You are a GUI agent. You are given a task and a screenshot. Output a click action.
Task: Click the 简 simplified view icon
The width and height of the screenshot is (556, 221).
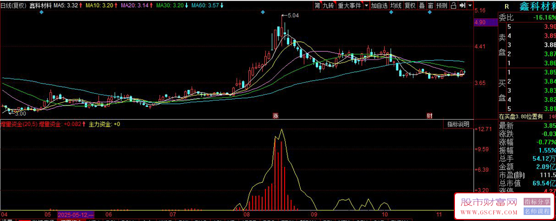(317, 6)
